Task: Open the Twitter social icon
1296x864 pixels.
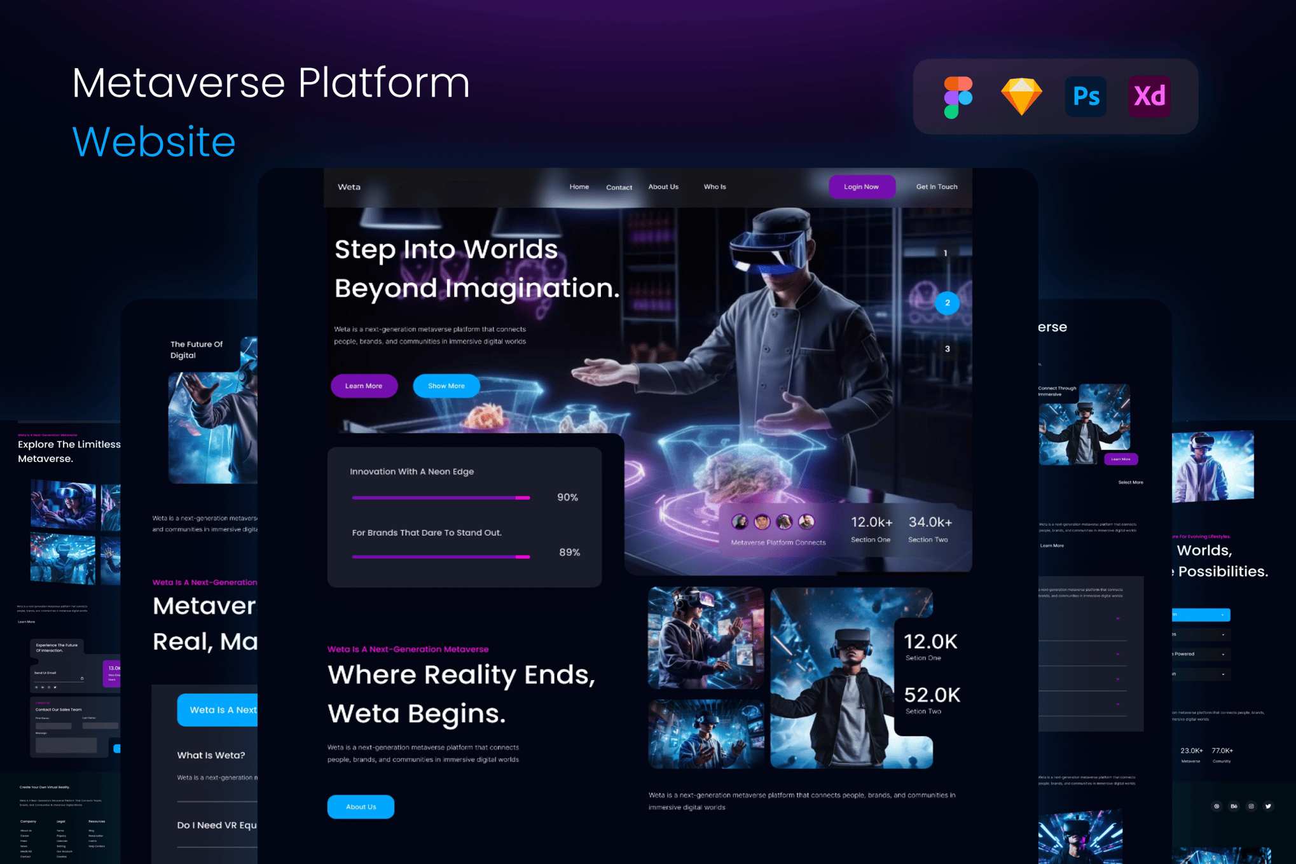Action: click(1268, 806)
